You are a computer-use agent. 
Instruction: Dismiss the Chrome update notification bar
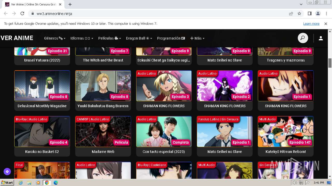pos(326,24)
